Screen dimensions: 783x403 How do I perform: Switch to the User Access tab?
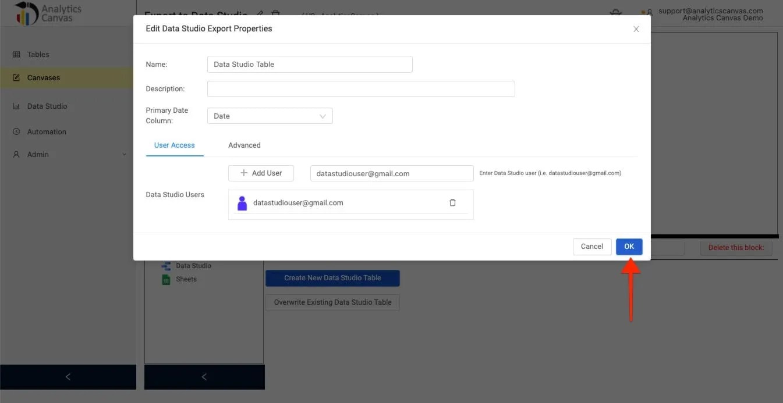coord(175,145)
